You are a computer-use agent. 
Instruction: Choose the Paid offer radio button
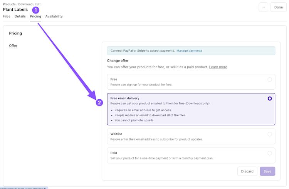(270, 153)
